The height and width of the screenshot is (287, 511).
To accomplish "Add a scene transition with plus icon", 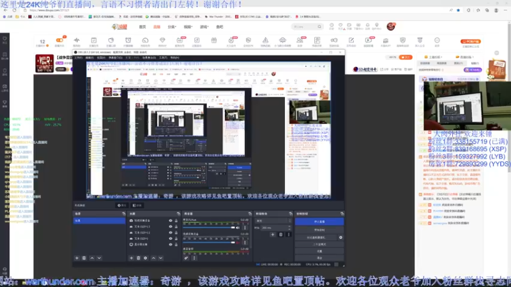I will tap(273, 234).
